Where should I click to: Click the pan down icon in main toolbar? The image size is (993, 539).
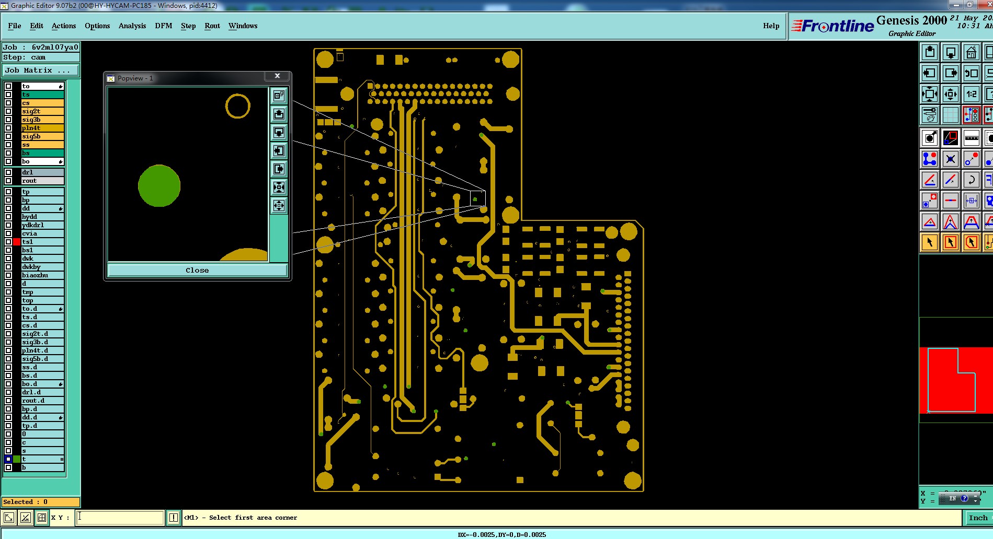tap(951, 52)
